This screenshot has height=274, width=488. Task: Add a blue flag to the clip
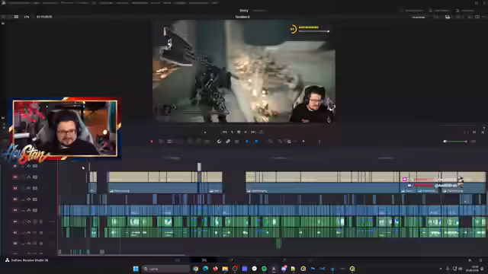click(247, 142)
